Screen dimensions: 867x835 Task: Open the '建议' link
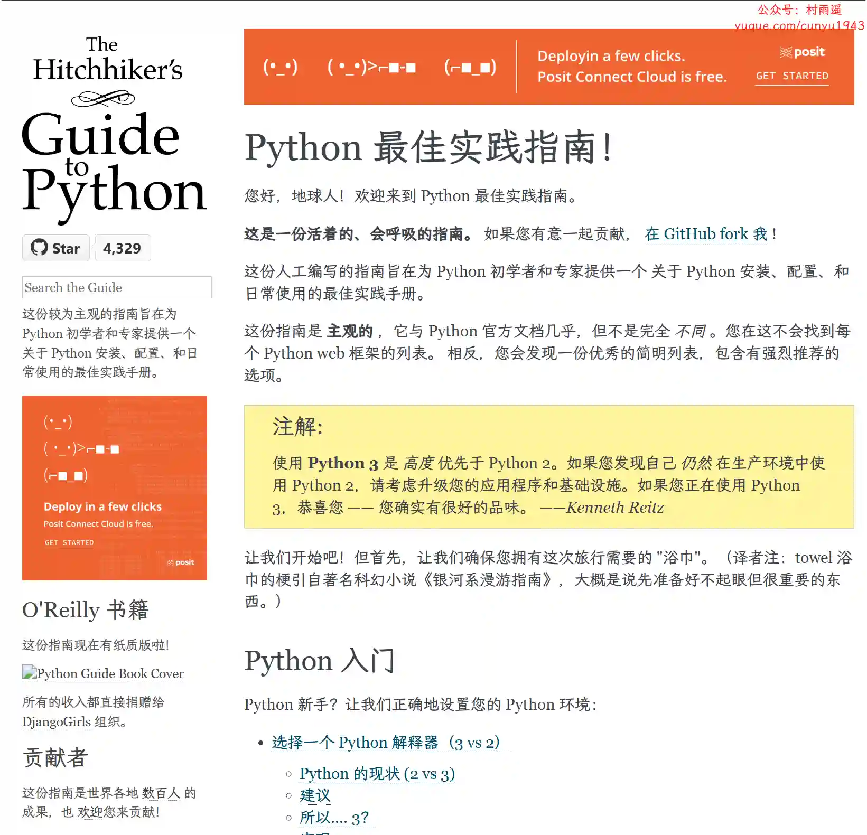[x=315, y=795]
